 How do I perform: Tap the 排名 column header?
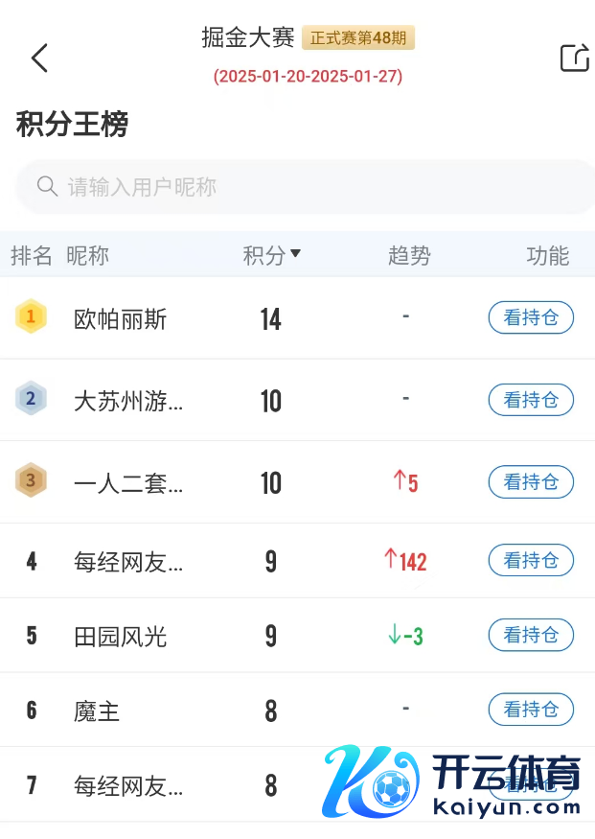point(32,256)
